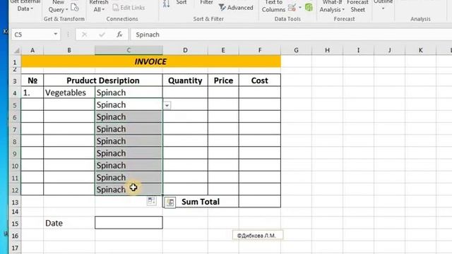Click Text to Columns
452x254 pixels.
pos(273,6)
